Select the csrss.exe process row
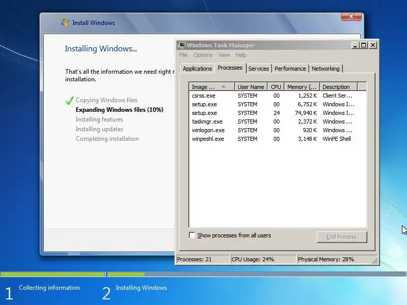Viewport: 407px width, 305px height. (278, 96)
